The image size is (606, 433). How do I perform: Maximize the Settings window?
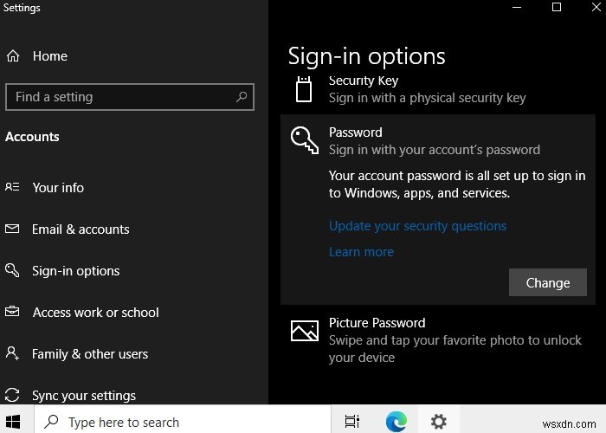[557, 7]
